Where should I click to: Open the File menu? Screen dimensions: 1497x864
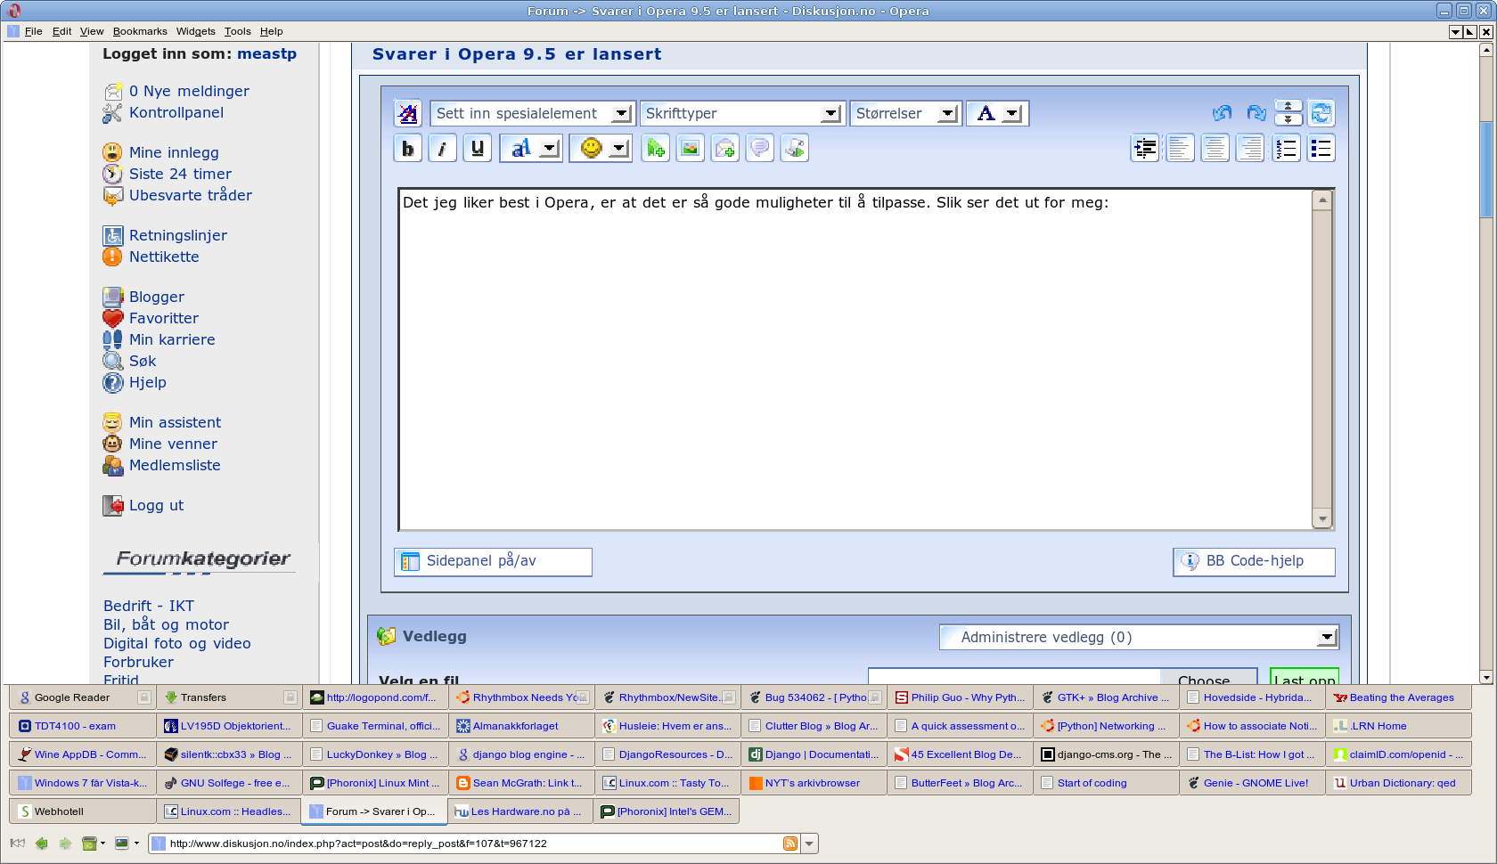(x=34, y=31)
